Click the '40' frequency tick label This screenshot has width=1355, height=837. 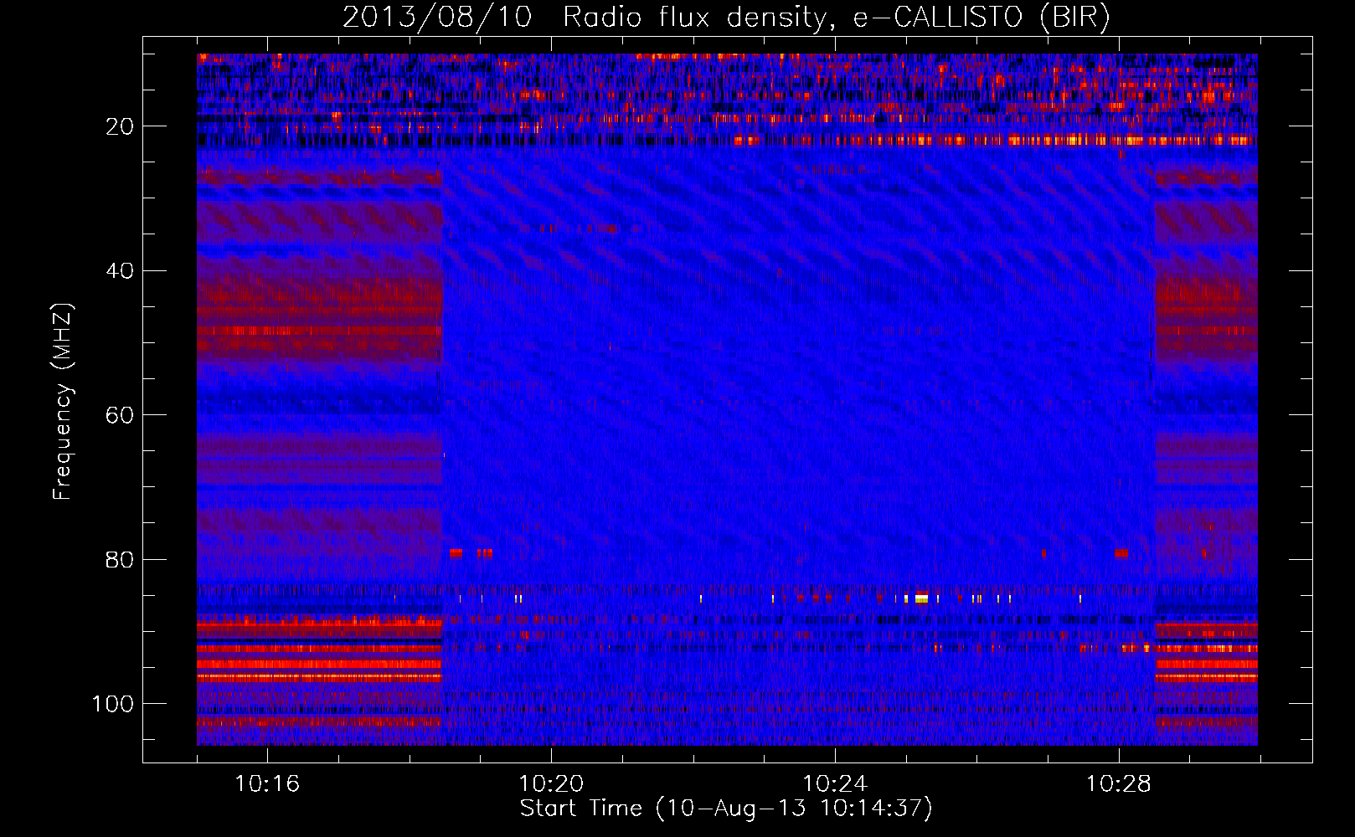(121, 271)
